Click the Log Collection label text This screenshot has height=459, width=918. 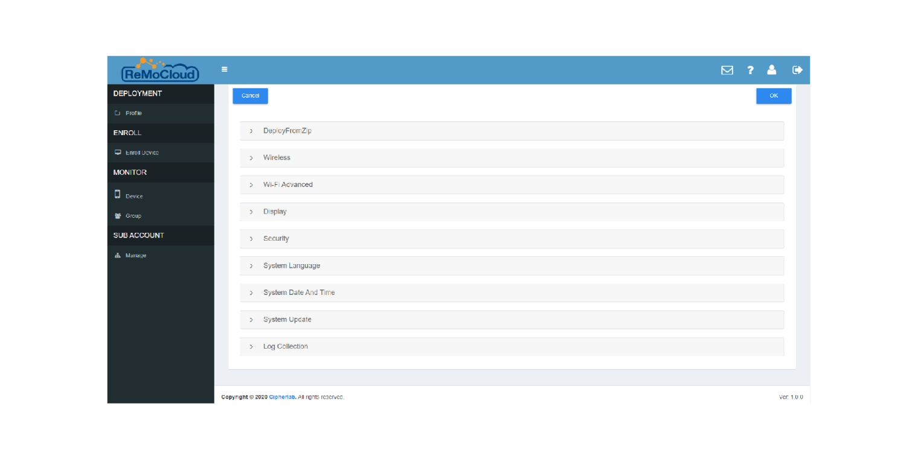(x=286, y=346)
